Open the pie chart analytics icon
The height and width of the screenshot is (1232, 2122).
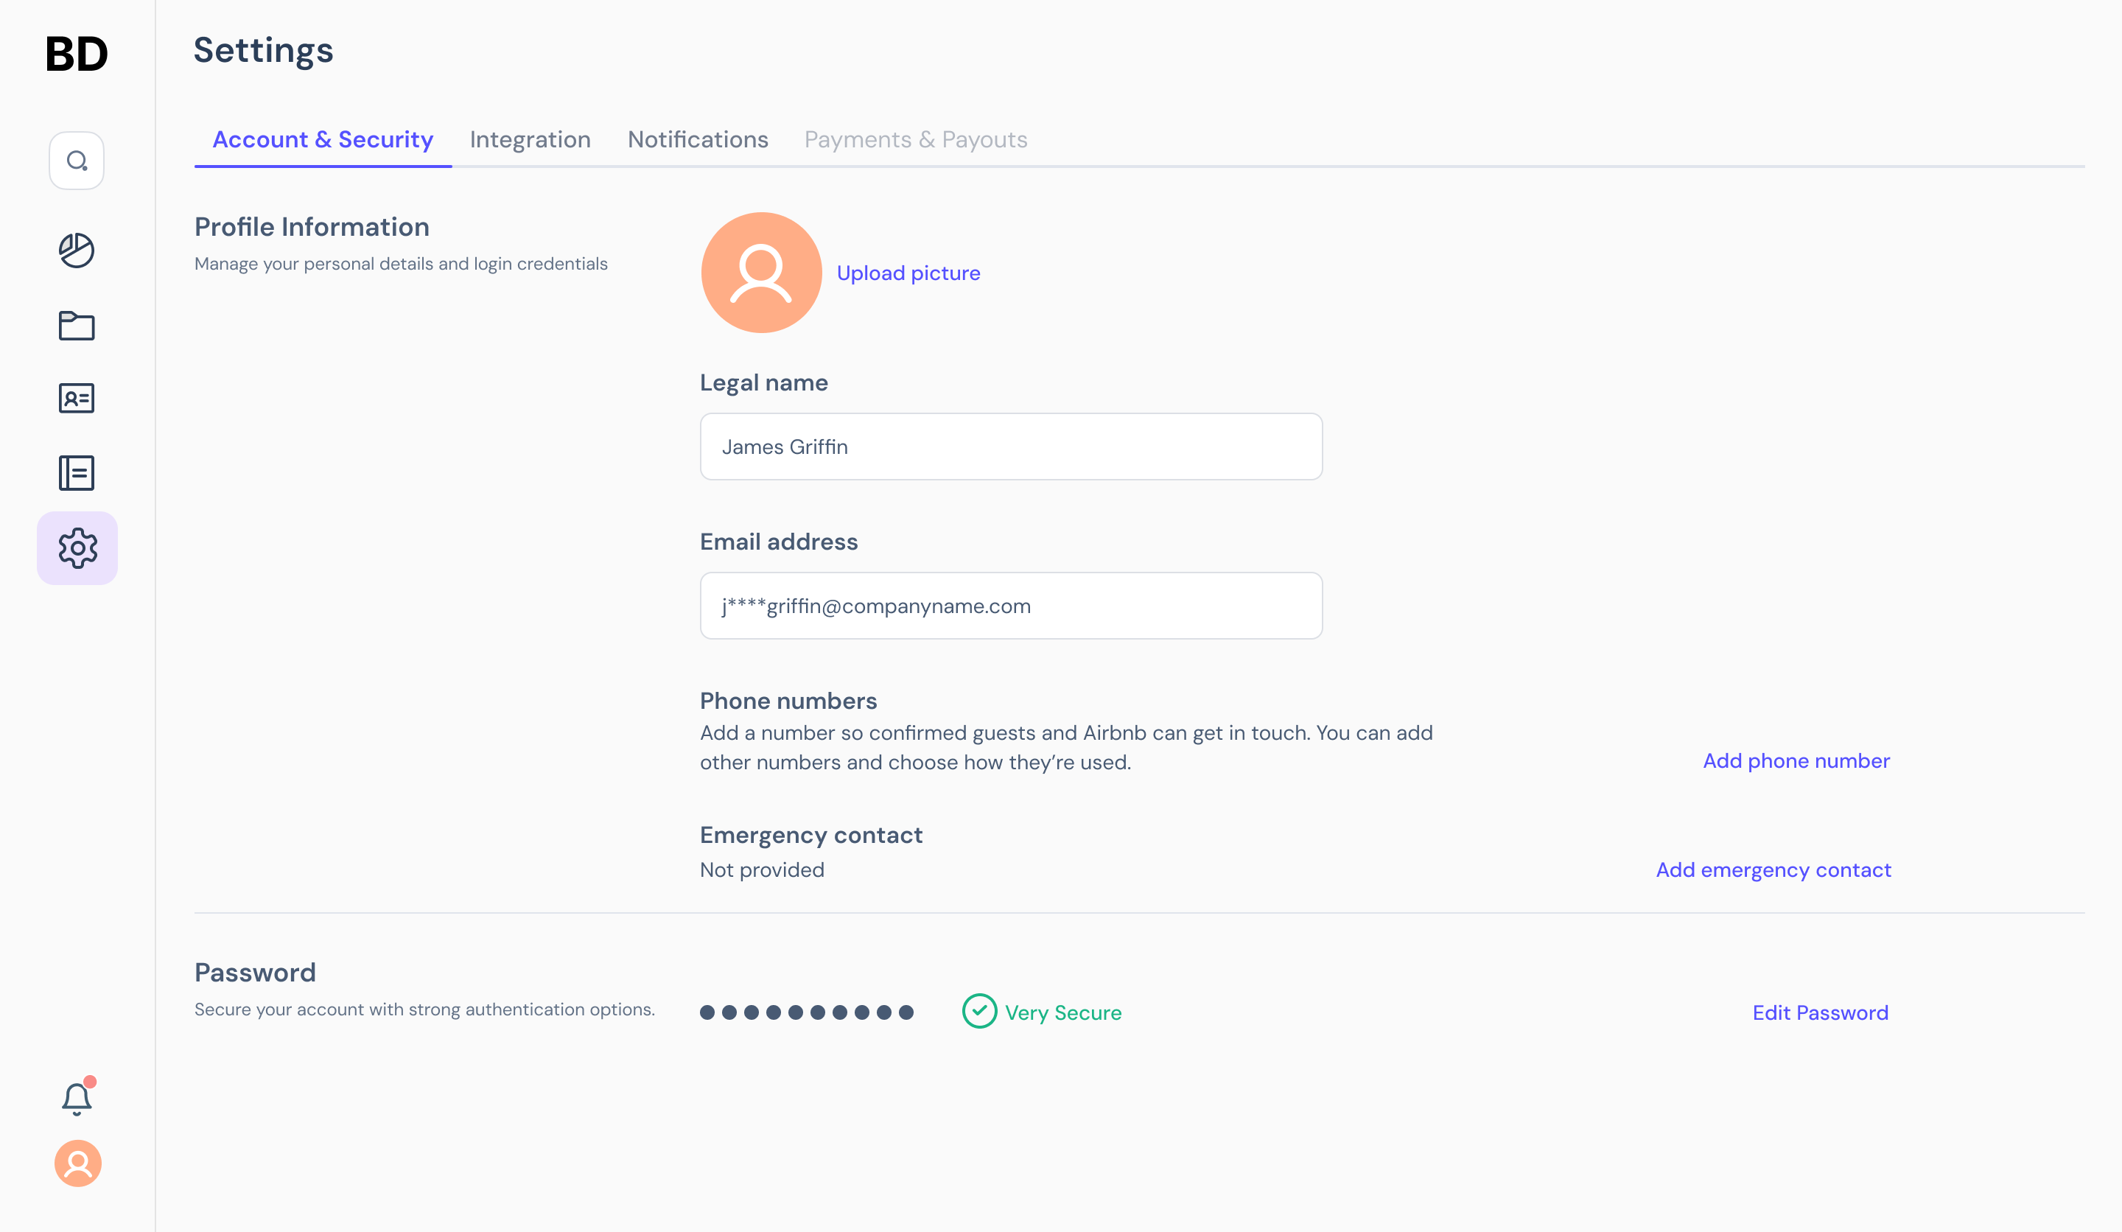(77, 250)
